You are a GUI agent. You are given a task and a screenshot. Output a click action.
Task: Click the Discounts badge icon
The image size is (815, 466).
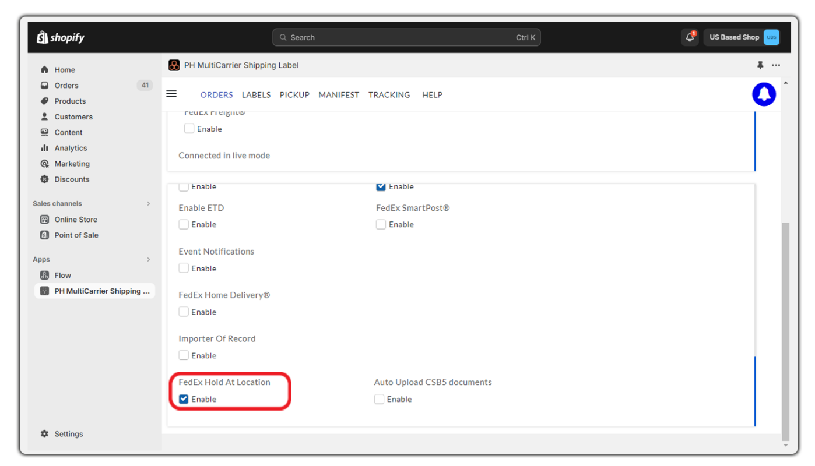[x=44, y=179]
